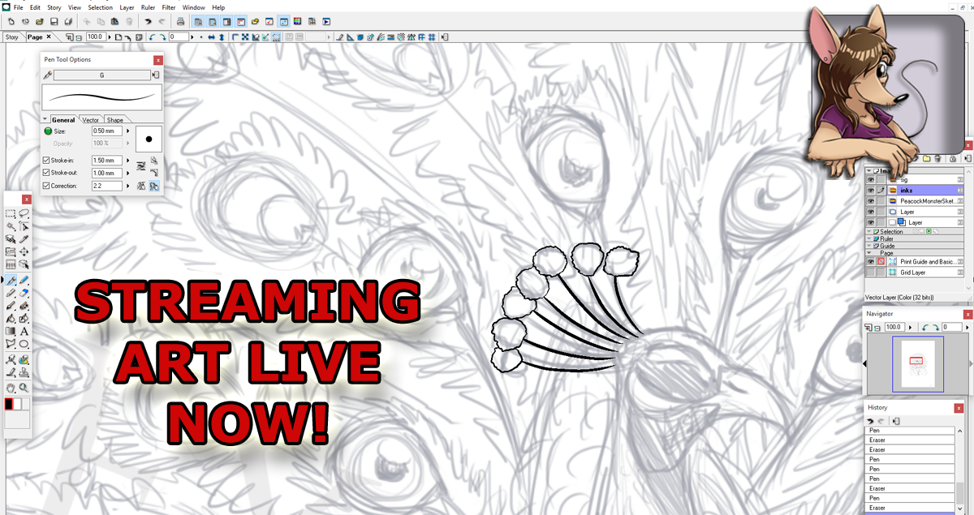
Task: Click the Undo arrow in the main toolbar
Action: (148, 21)
